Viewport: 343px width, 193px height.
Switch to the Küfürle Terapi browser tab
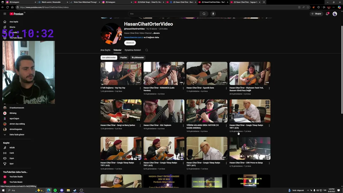(149, 2)
